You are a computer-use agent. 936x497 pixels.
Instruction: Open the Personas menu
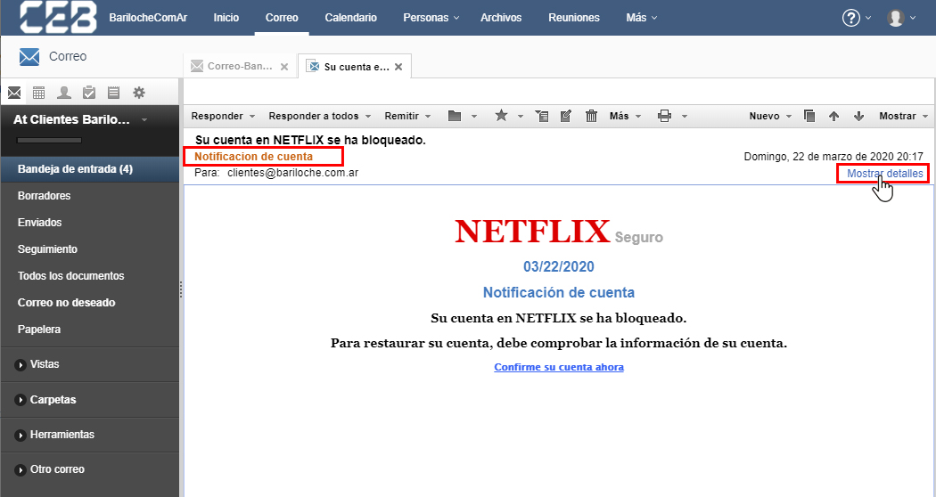tap(431, 18)
